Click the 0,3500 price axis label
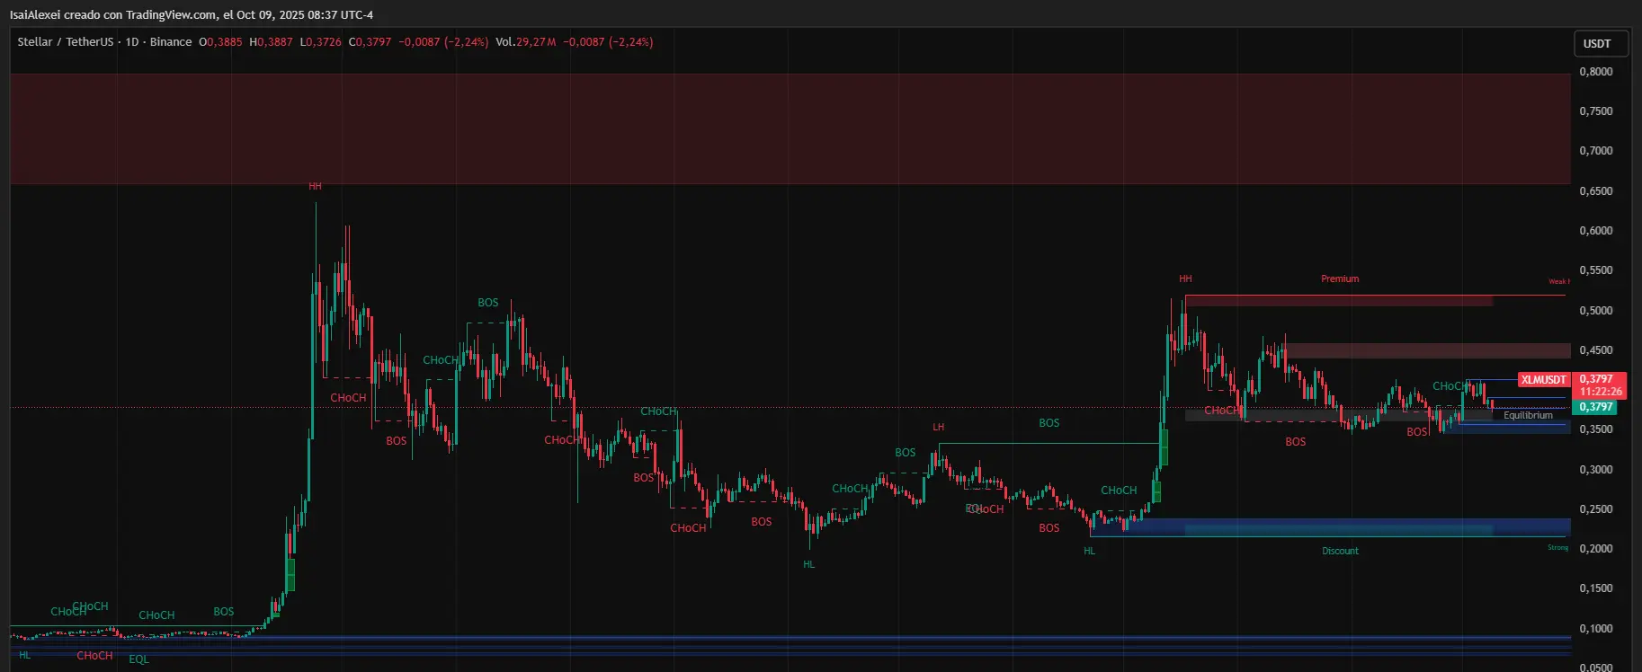This screenshot has height=672, width=1642. 1596,429
